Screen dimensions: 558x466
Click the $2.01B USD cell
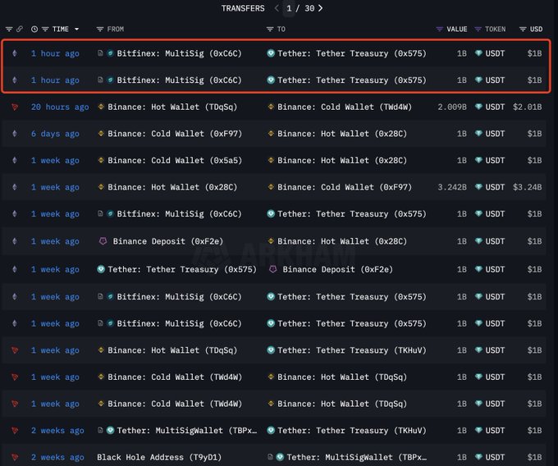click(528, 107)
